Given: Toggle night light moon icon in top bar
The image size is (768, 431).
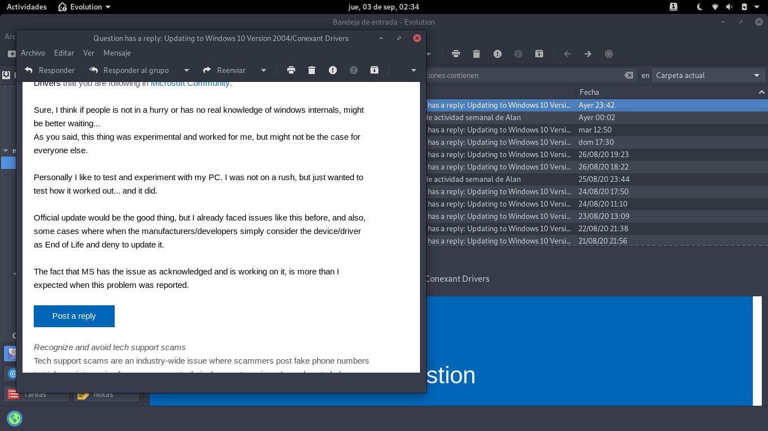Looking at the screenshot, I should click(x=700, y=7).
